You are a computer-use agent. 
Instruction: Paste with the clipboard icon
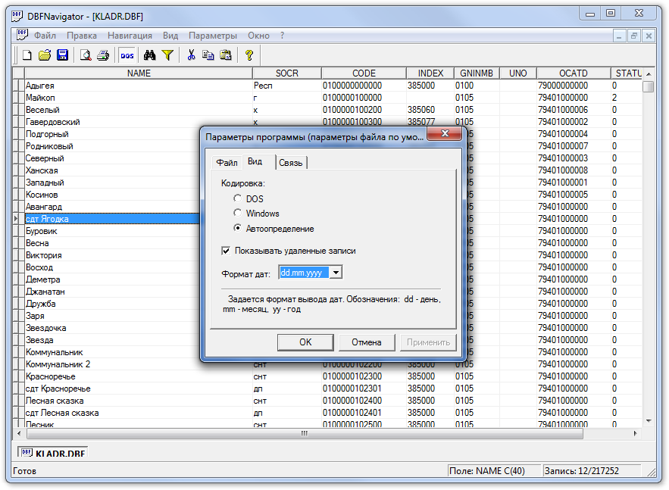226,55
